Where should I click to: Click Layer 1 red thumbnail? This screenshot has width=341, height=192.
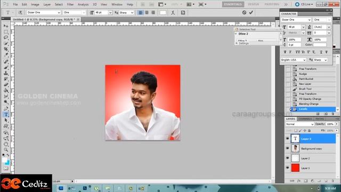(295, 168)
